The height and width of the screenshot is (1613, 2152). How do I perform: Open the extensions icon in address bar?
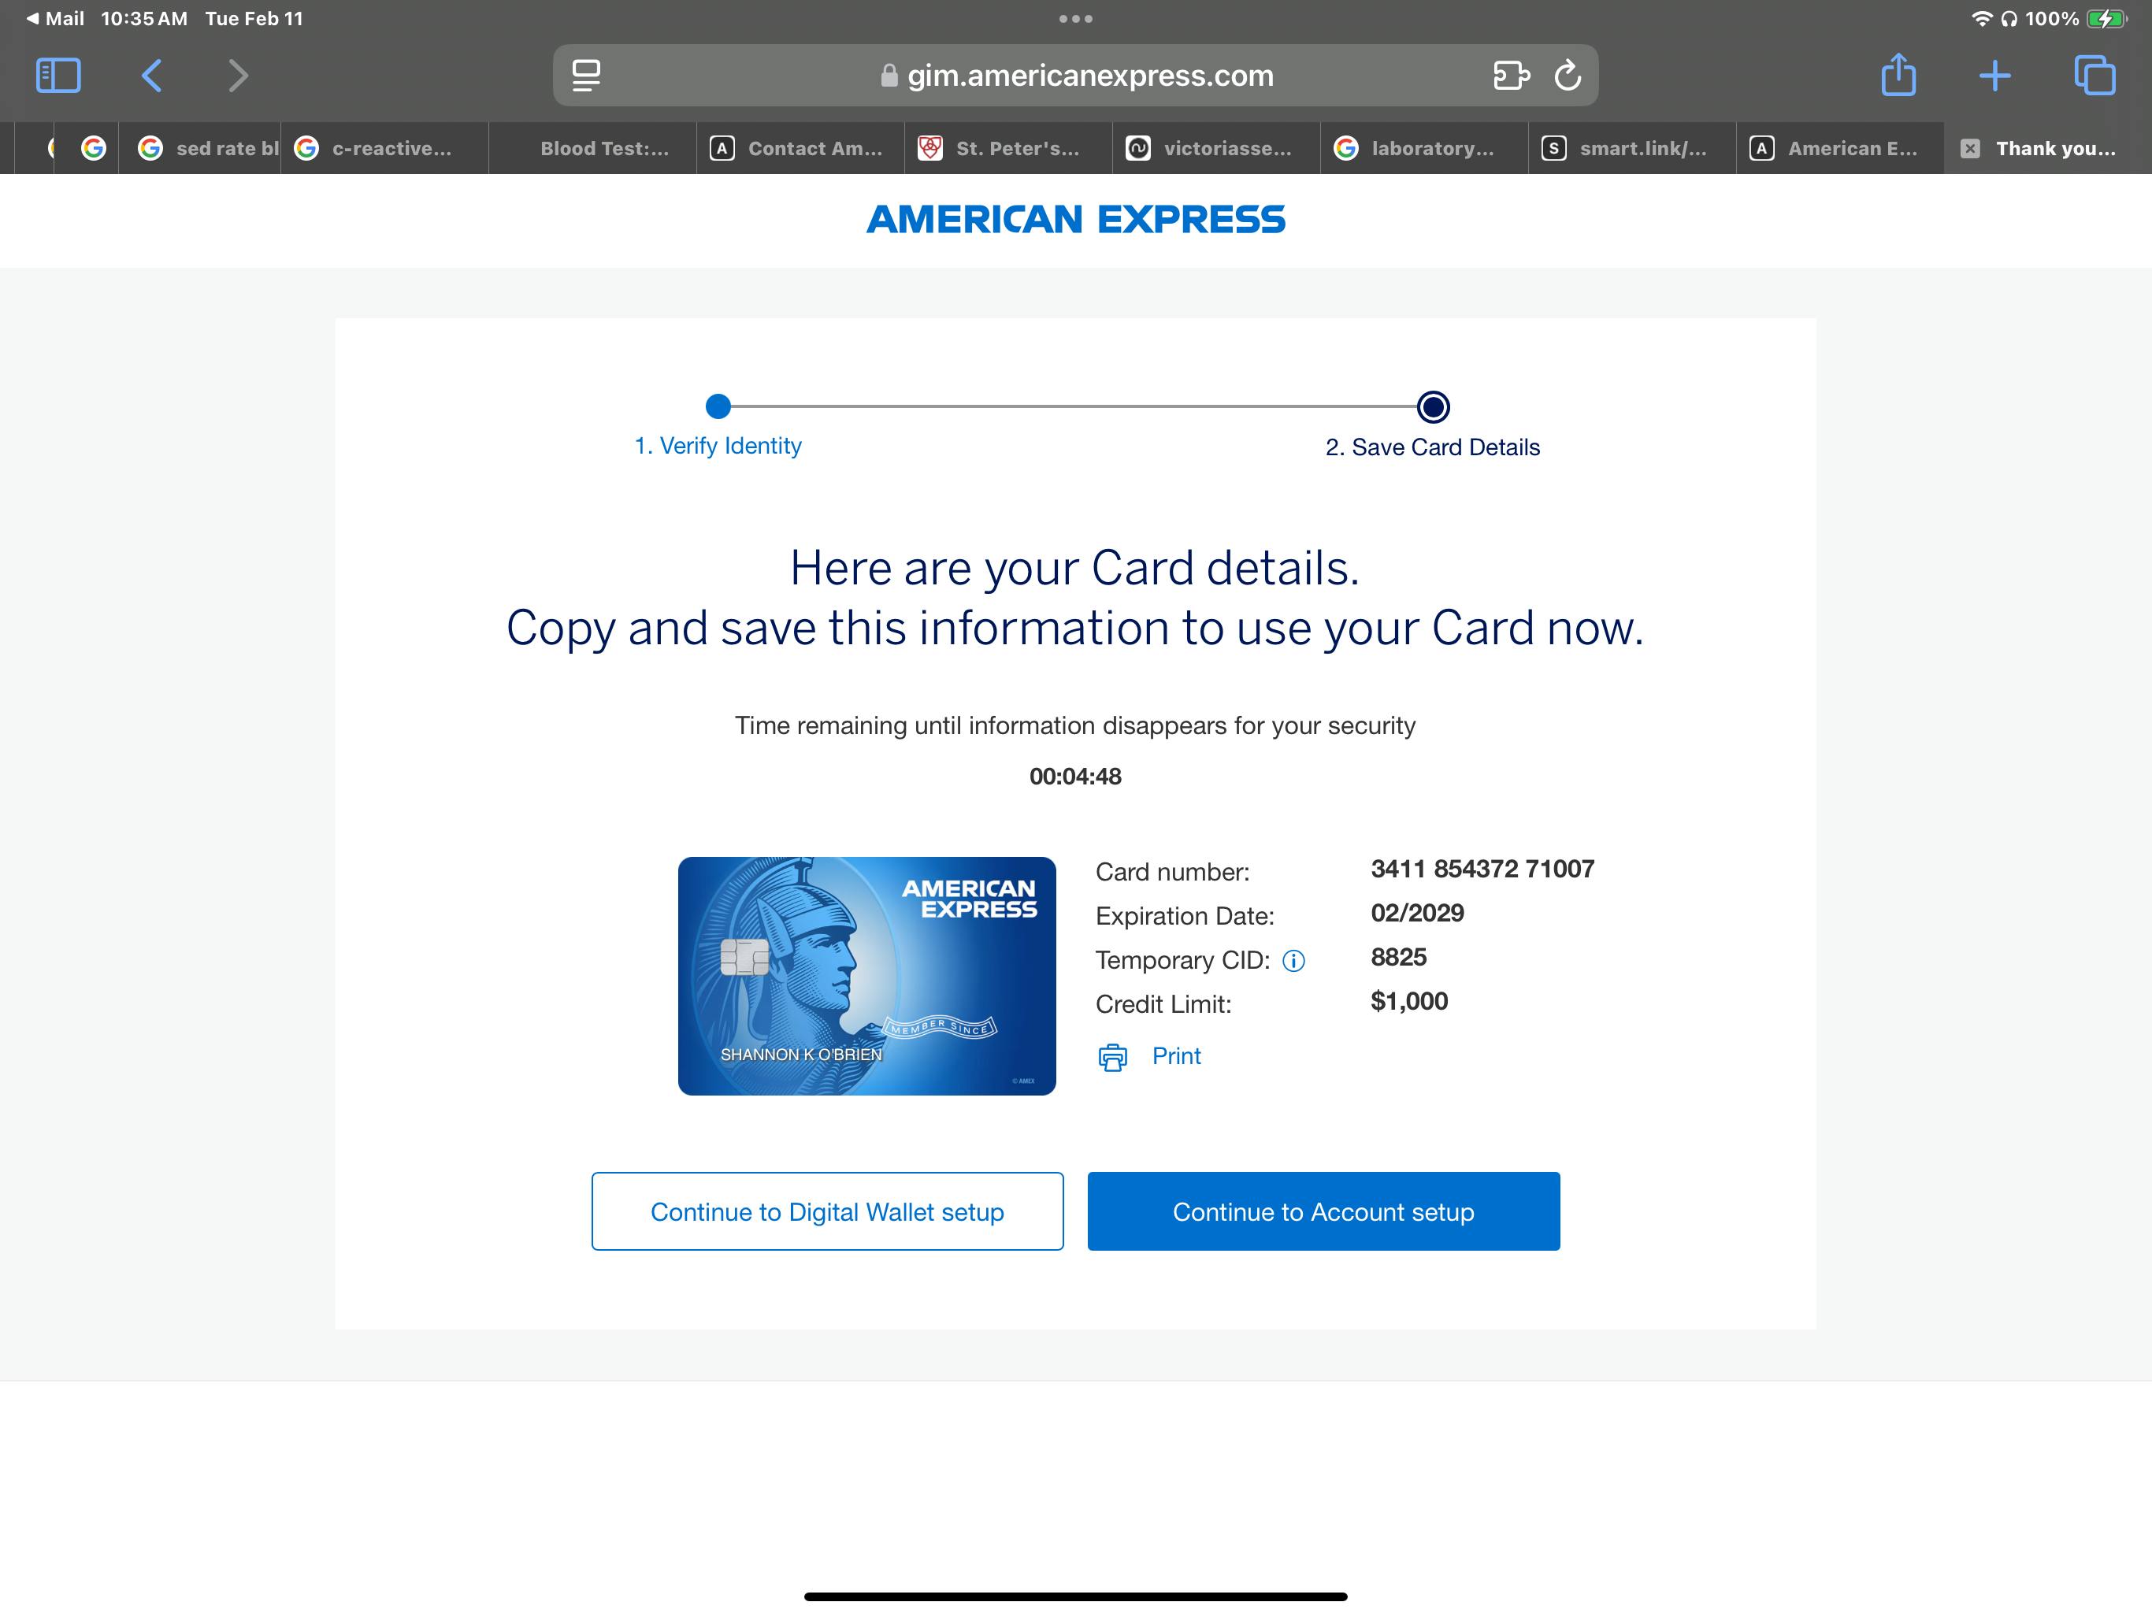click(1511, 75)
